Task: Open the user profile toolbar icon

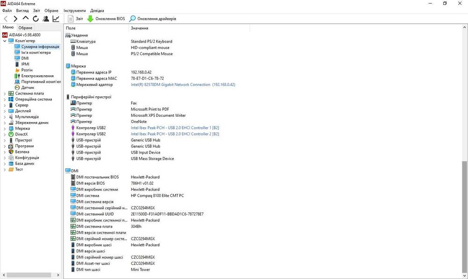Action: click(x=46, y=19)
